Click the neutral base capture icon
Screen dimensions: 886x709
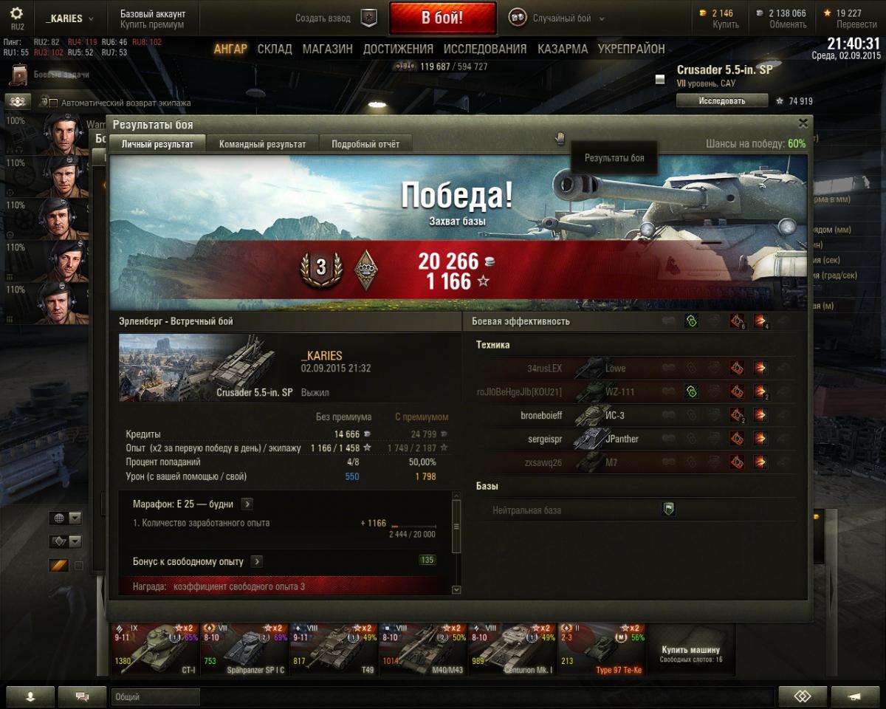click(x=668, y=510)
